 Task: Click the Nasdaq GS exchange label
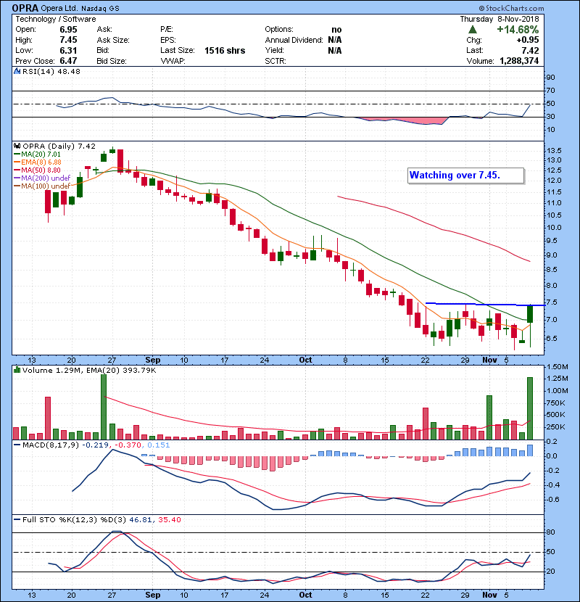[100, 8]
